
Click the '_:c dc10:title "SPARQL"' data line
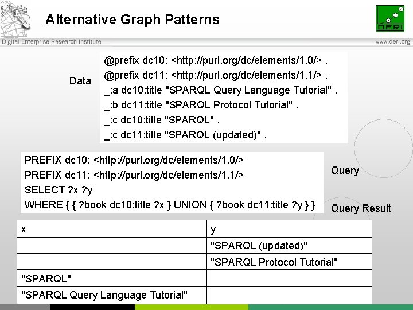click(x=162, y=120)
